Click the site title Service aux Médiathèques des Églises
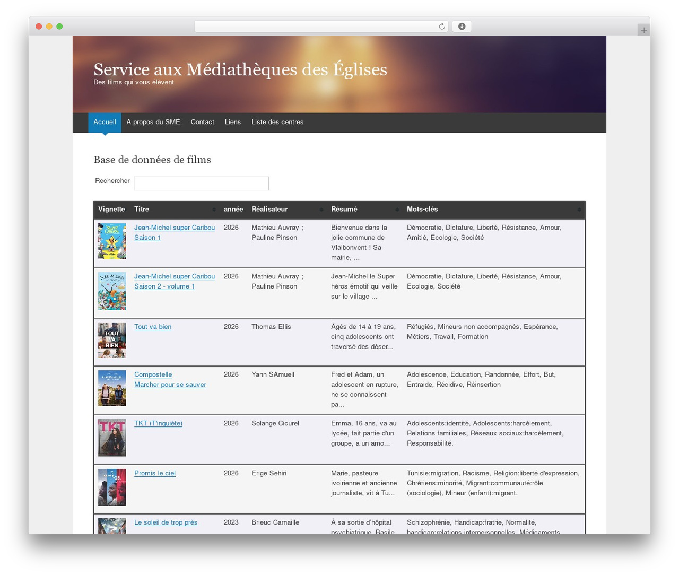 coord(240,69)
